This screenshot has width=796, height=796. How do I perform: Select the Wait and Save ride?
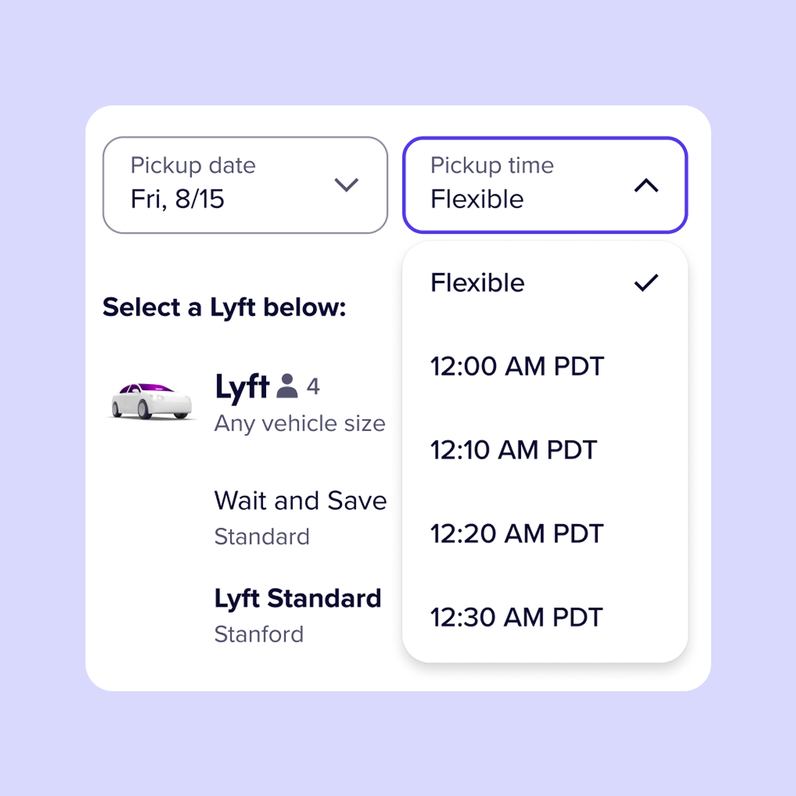pos(300,501)
